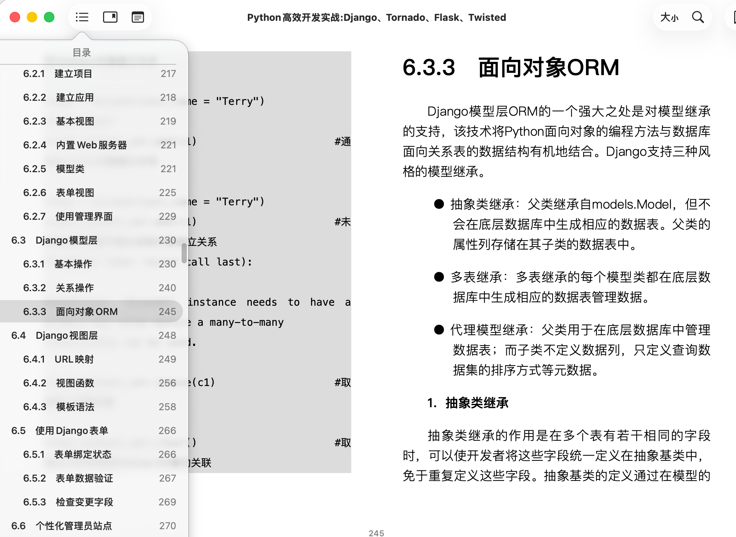Viewport: 736px width, 537px height.
Task: Open the notes panel icon
Action: (x=138, y=17)
